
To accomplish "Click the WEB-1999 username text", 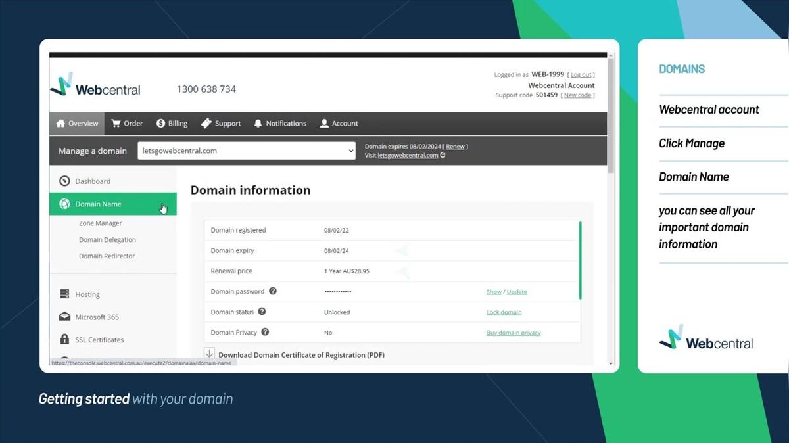I will (548, 75).
